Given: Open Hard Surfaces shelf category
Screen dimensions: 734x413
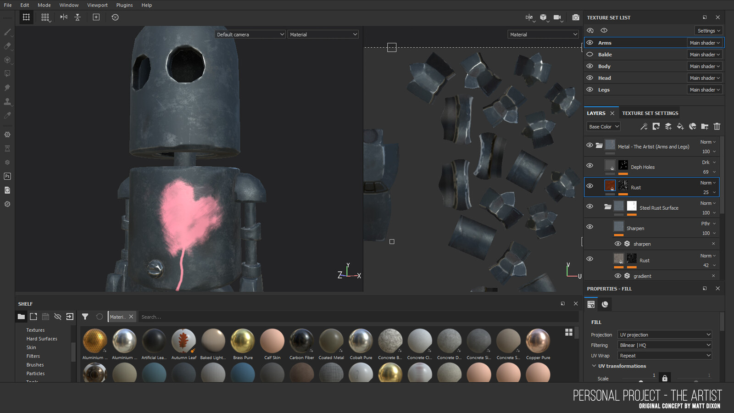Looking at the screenshot, I should tap(42, 339).
